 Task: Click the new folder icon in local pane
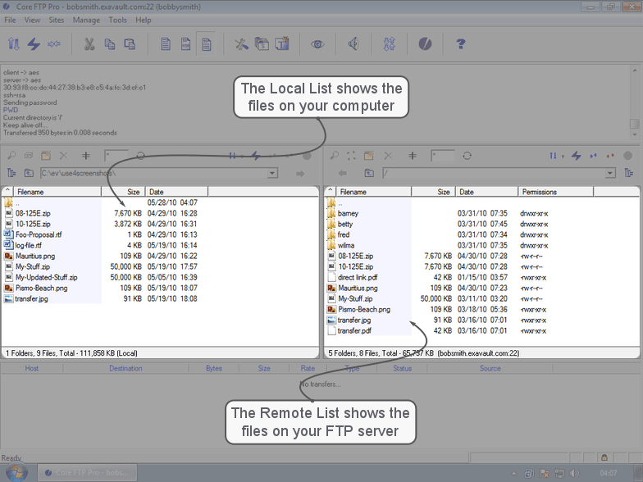[x=46, y=156]
